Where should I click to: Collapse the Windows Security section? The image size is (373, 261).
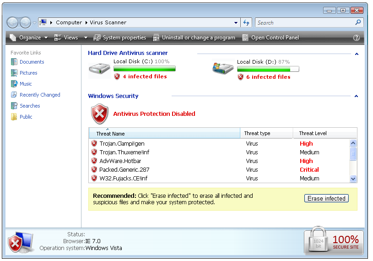click(x=356, y=96)
